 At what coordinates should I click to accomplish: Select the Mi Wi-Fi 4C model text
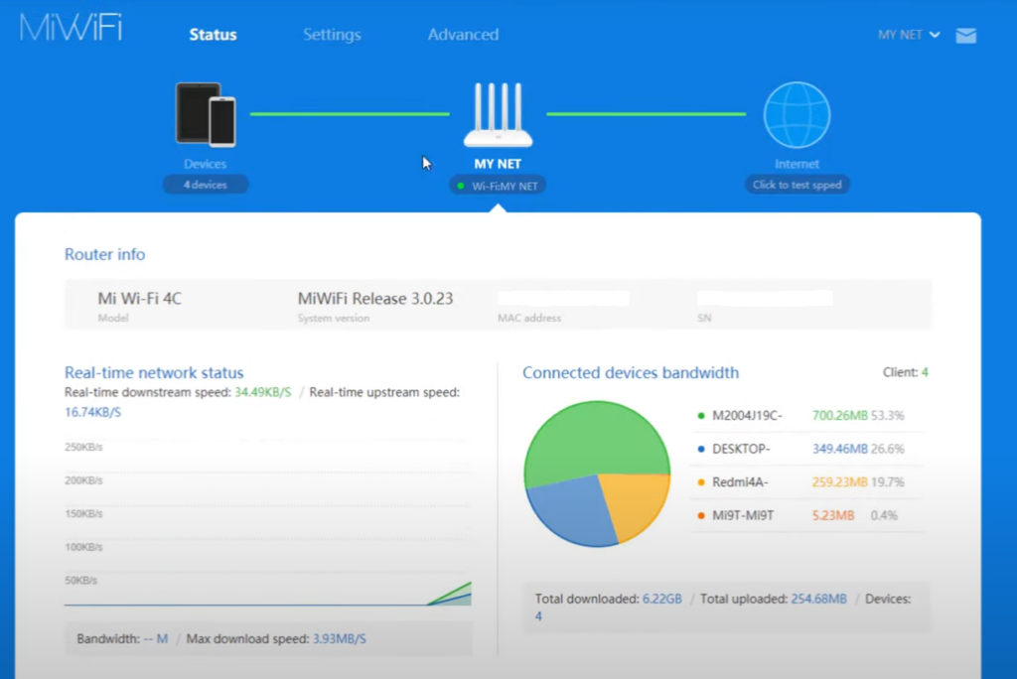tap(139, 299)
